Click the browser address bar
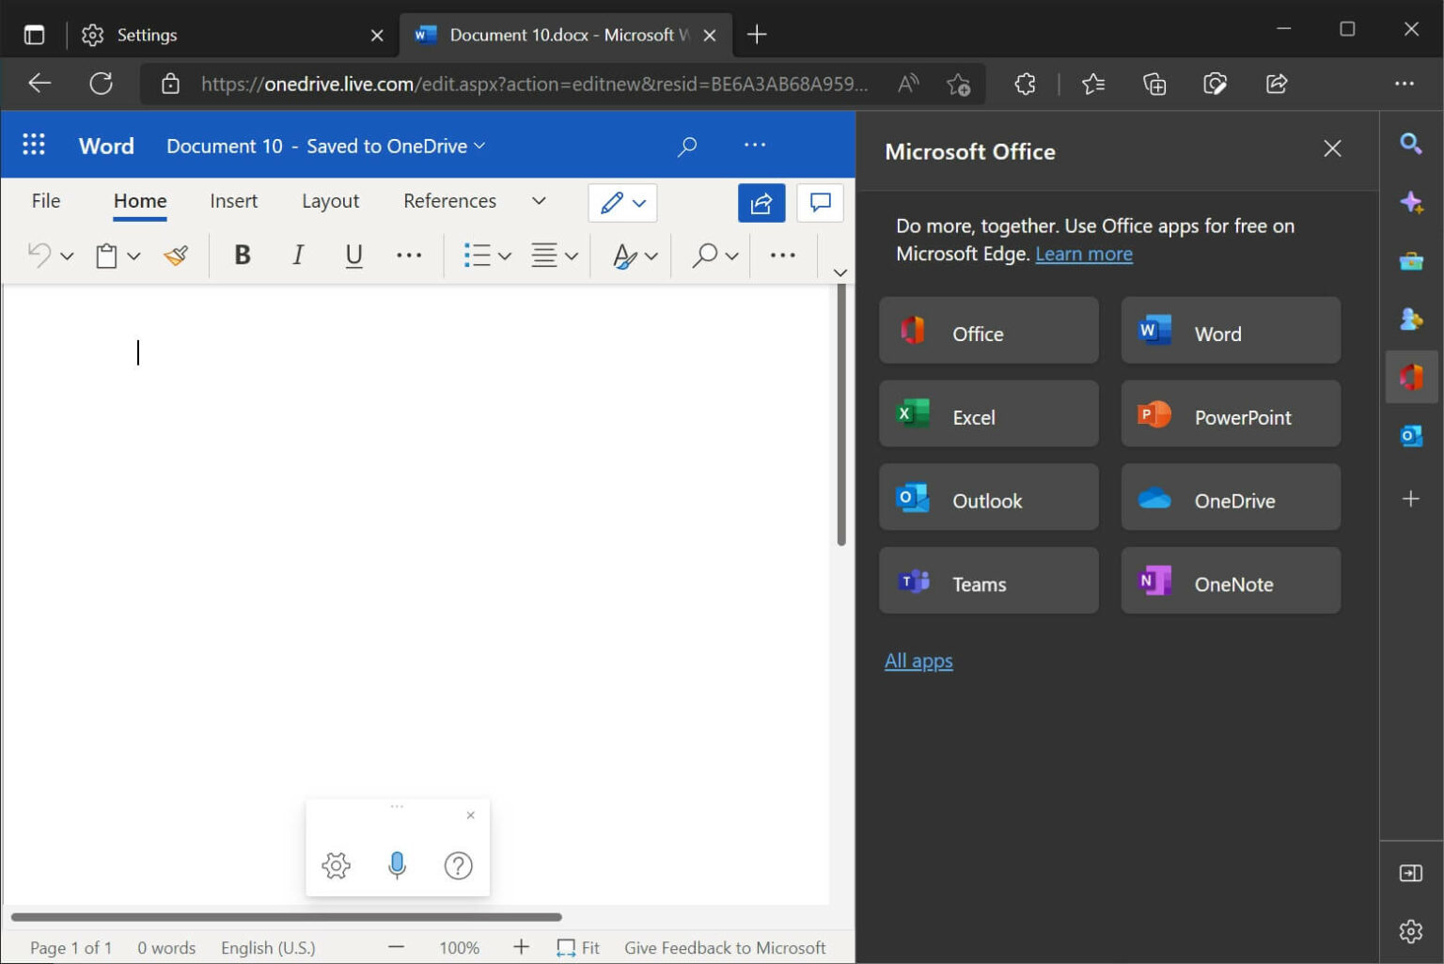 pos(526,84)
